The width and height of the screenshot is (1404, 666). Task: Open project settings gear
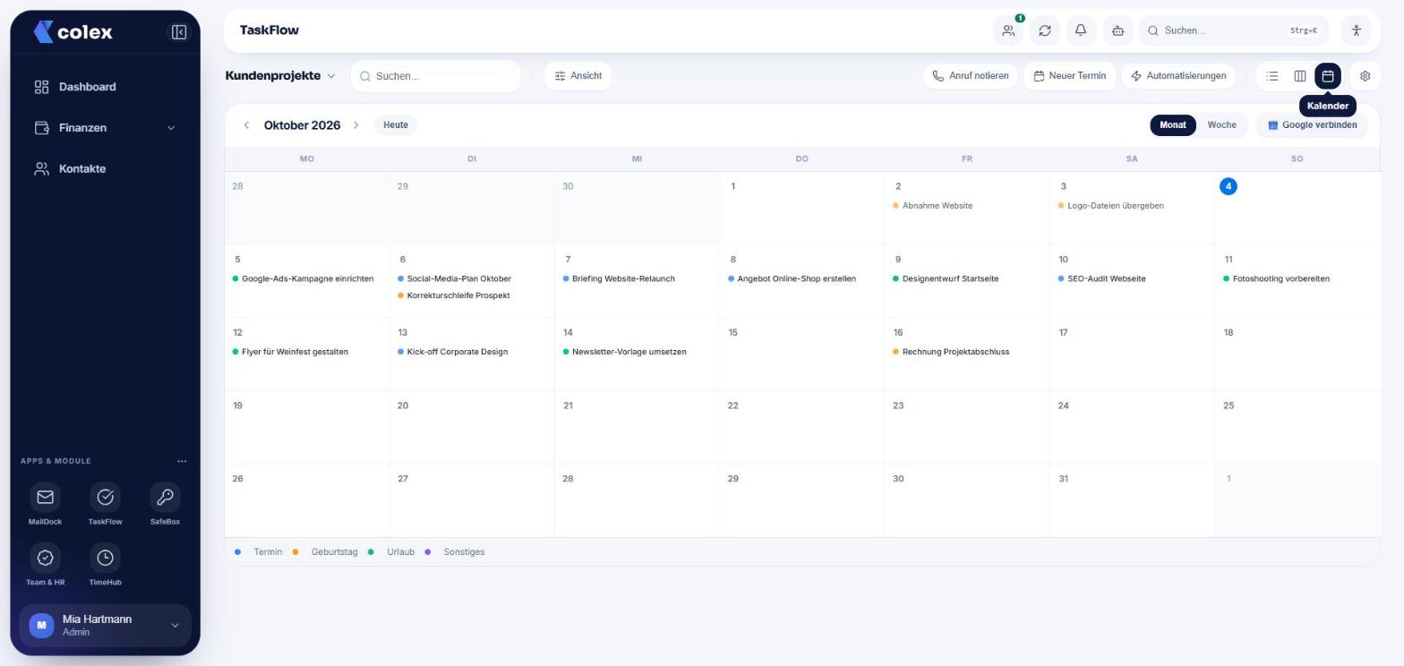(1365, 76)
